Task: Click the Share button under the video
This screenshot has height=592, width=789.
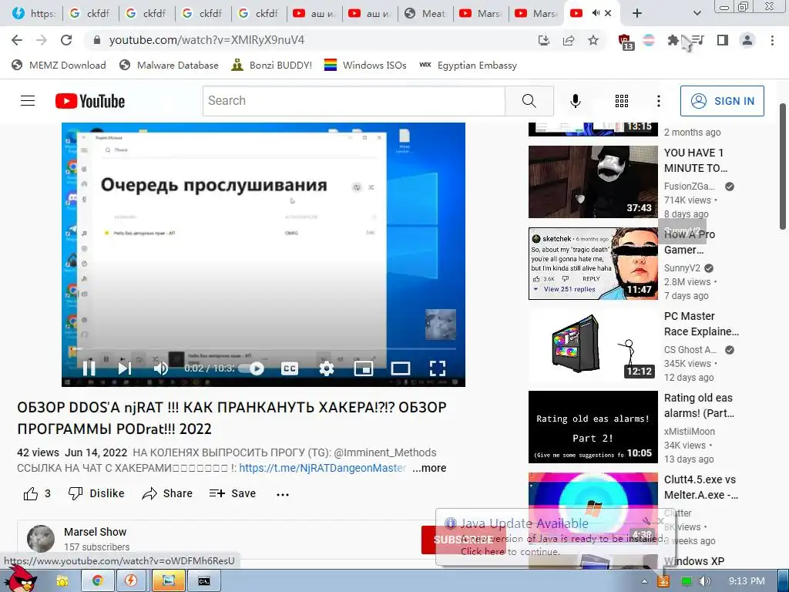Action: point(167,493)
